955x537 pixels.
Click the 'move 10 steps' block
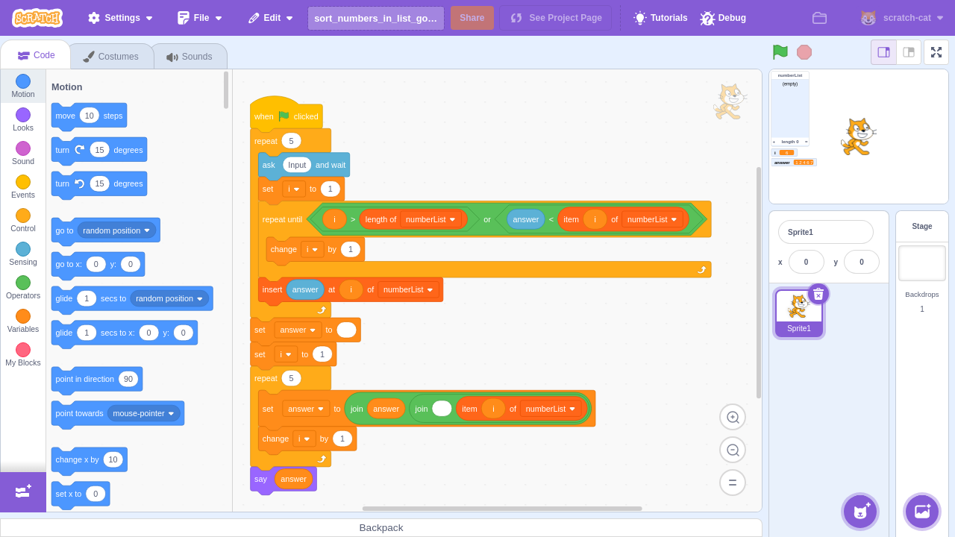coord(89,116)
